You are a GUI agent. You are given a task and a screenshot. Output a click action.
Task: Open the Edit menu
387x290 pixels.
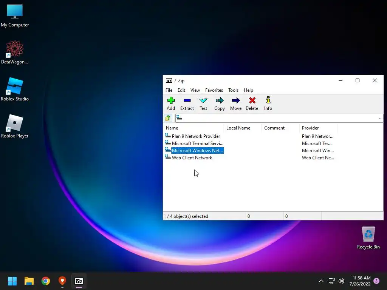181,90
